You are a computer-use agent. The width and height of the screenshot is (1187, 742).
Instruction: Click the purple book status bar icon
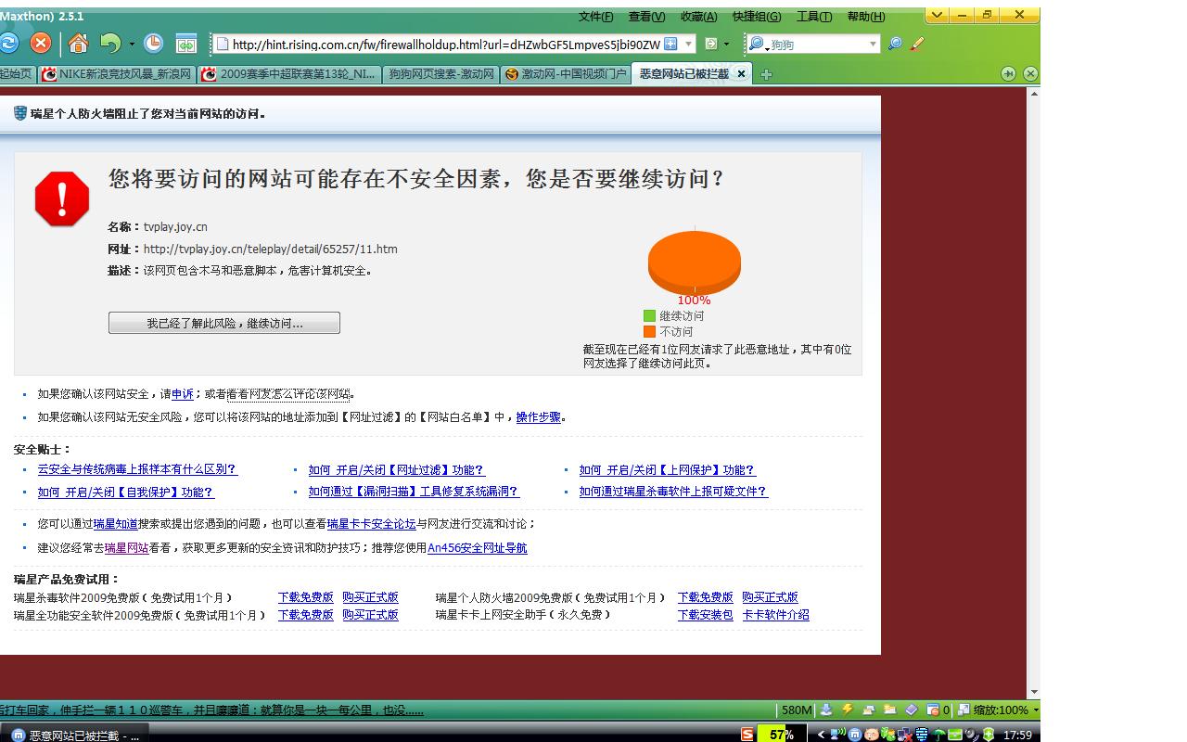[x=911, y=710]
